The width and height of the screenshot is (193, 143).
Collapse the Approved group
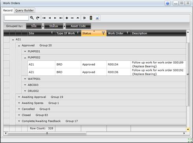pos(19,46)
